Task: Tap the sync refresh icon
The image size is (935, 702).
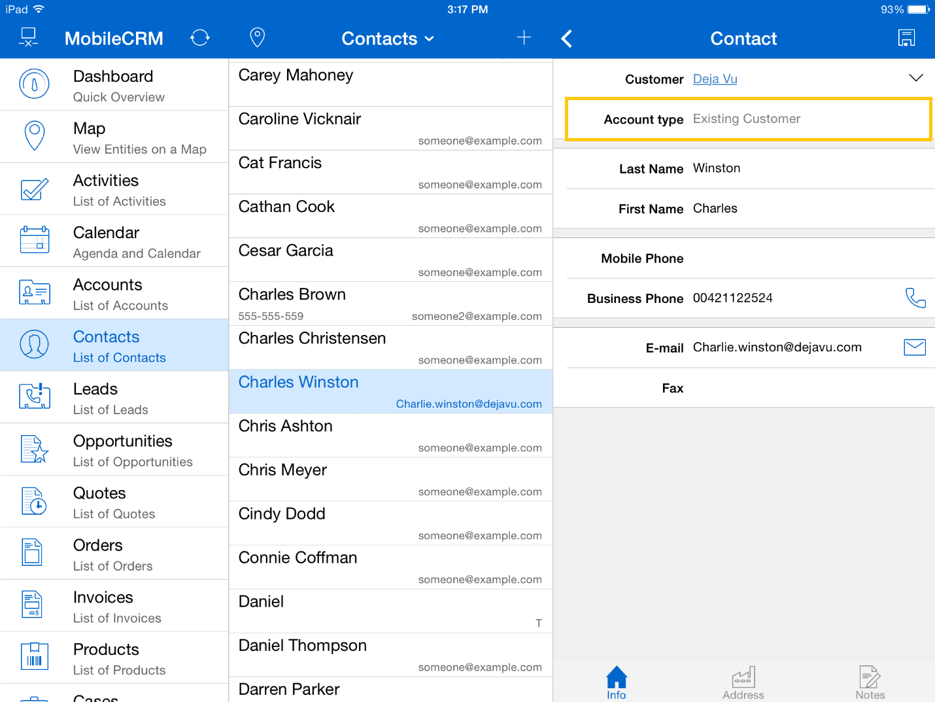Action: 200,38
